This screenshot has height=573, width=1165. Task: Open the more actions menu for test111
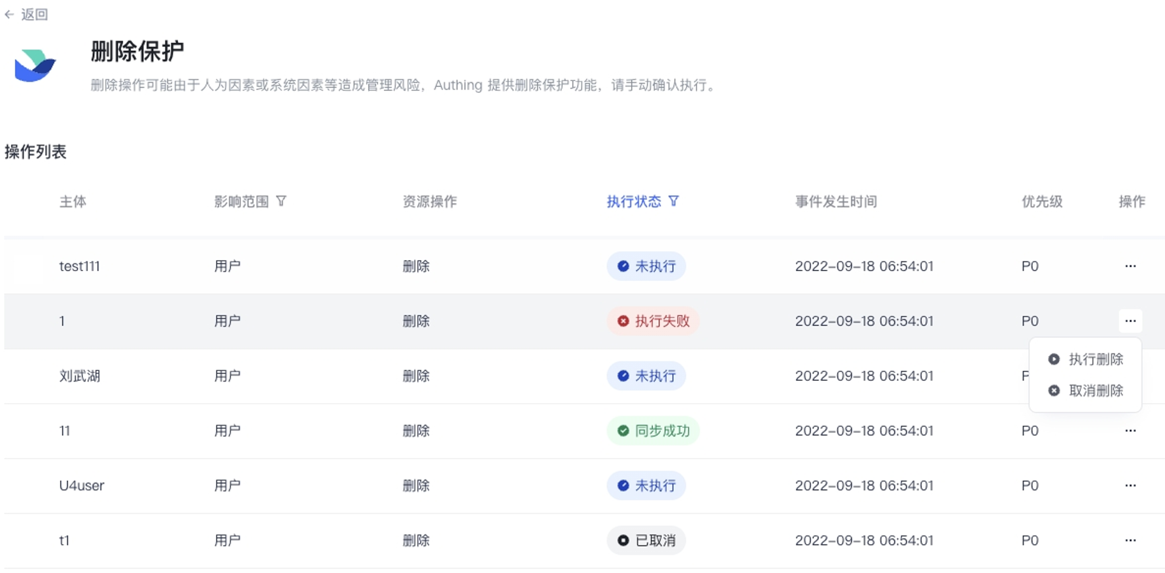tap(1130, 266)
